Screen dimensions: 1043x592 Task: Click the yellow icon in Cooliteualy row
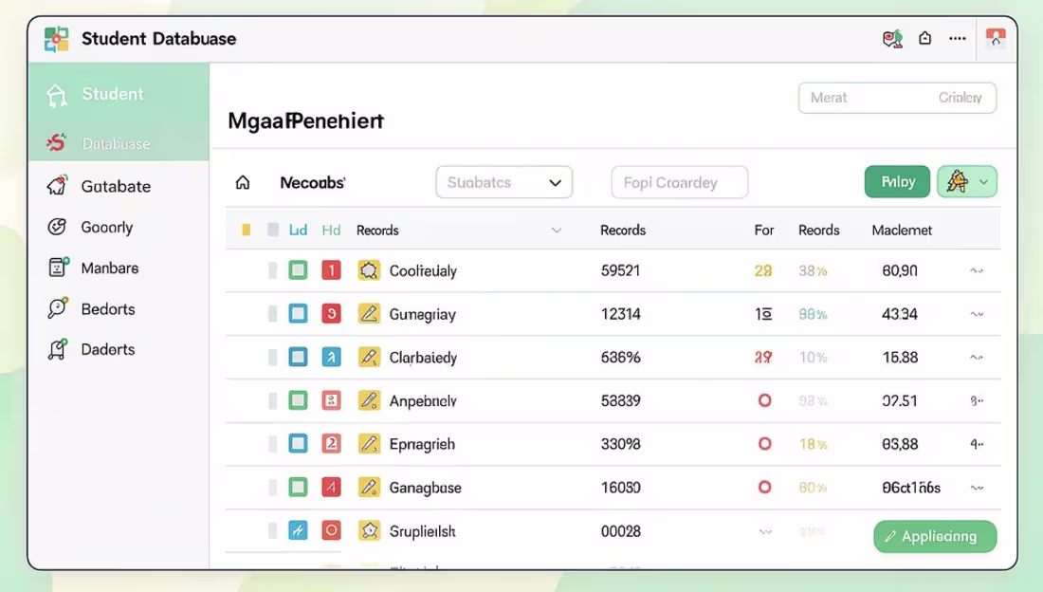coord(369,270)
